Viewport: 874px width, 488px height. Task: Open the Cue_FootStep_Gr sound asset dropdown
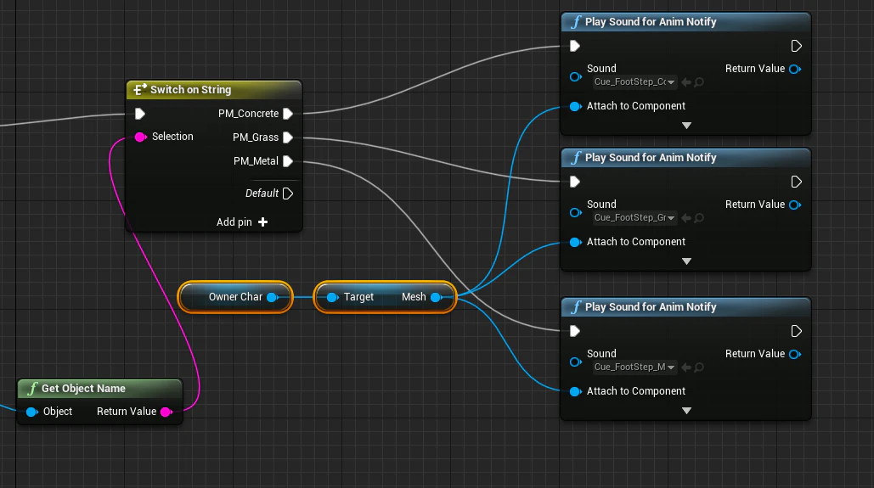[x=634, y=218]
